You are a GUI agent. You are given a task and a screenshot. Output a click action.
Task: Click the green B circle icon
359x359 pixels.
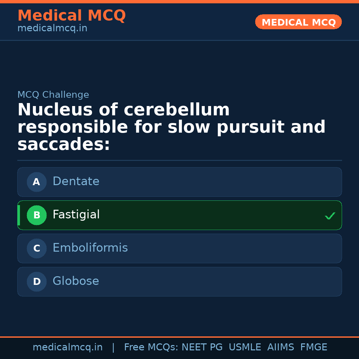click(x=37, y=215)
